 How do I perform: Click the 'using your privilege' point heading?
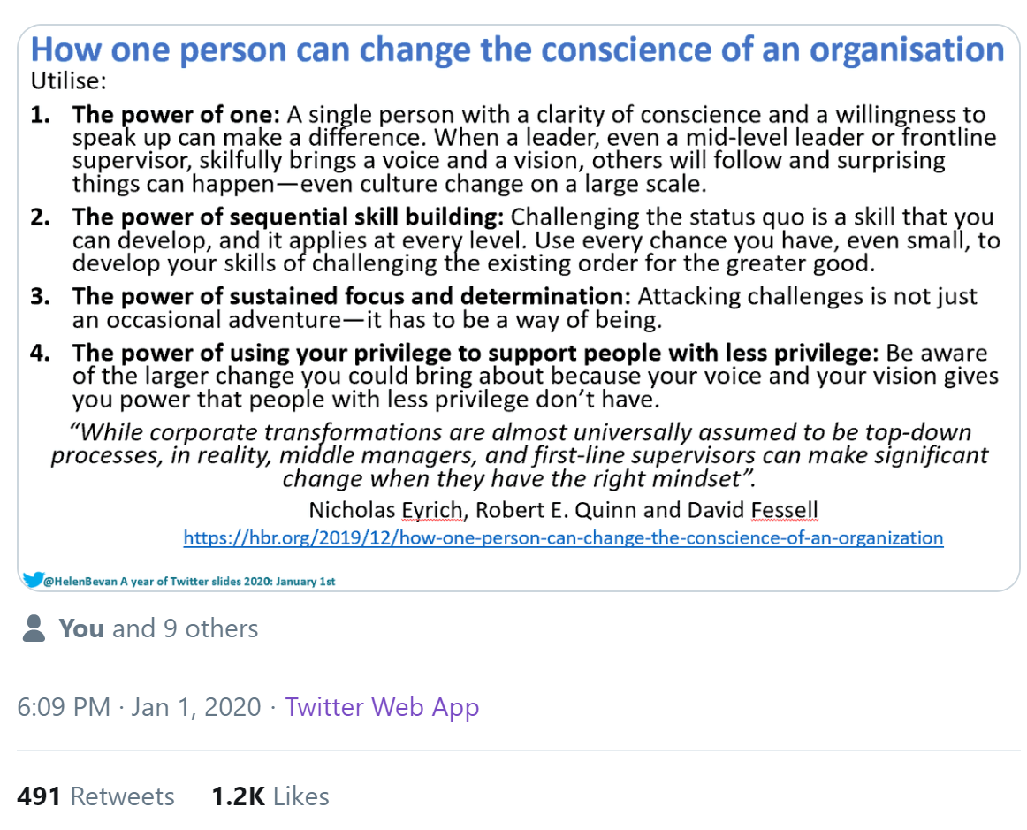475,353
